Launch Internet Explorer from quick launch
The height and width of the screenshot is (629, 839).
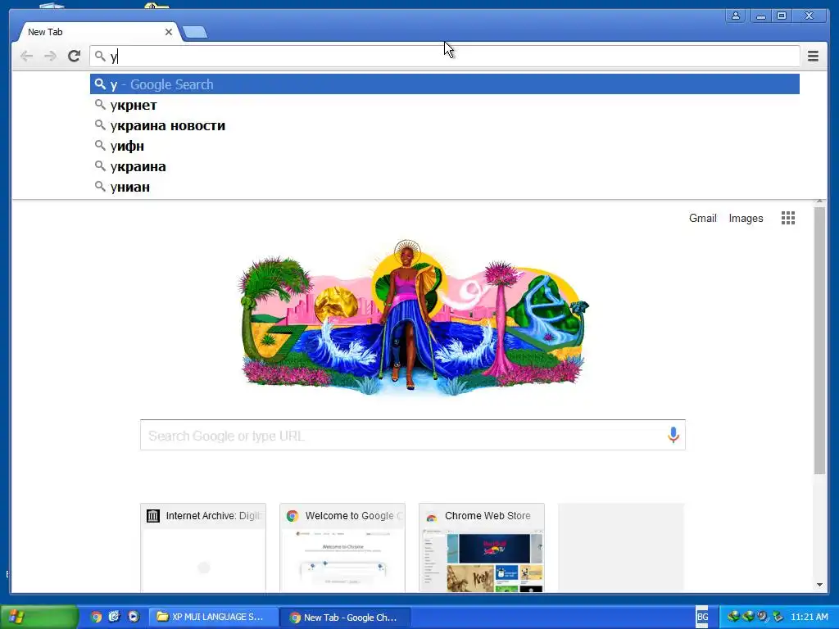coord(114,617)
